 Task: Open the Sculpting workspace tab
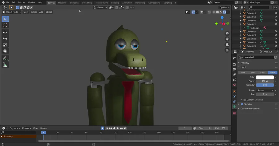tap(74, 3)
